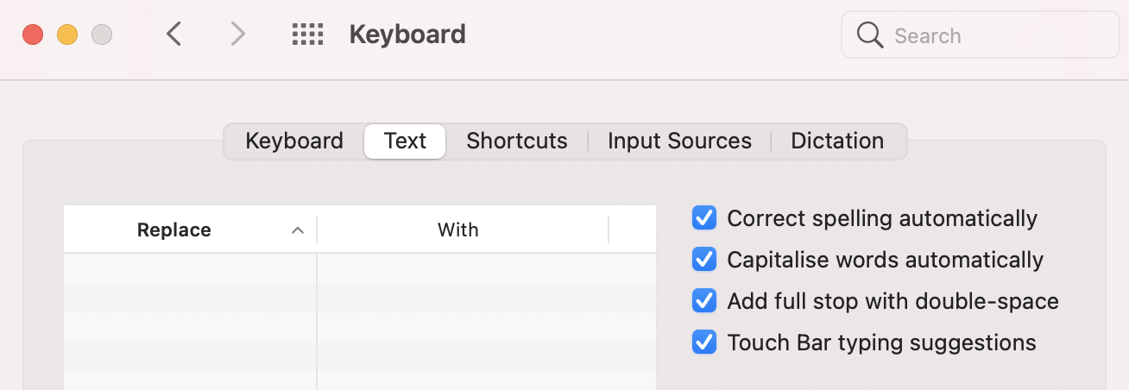Screen dimensions: 1129x390
Task: Open the Shortcuts tab
Action: point(516,142)
